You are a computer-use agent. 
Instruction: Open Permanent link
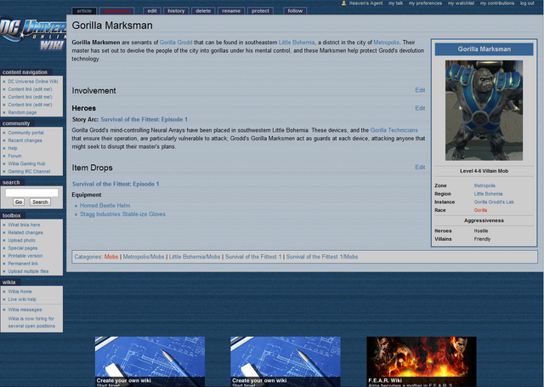[23, 264]
